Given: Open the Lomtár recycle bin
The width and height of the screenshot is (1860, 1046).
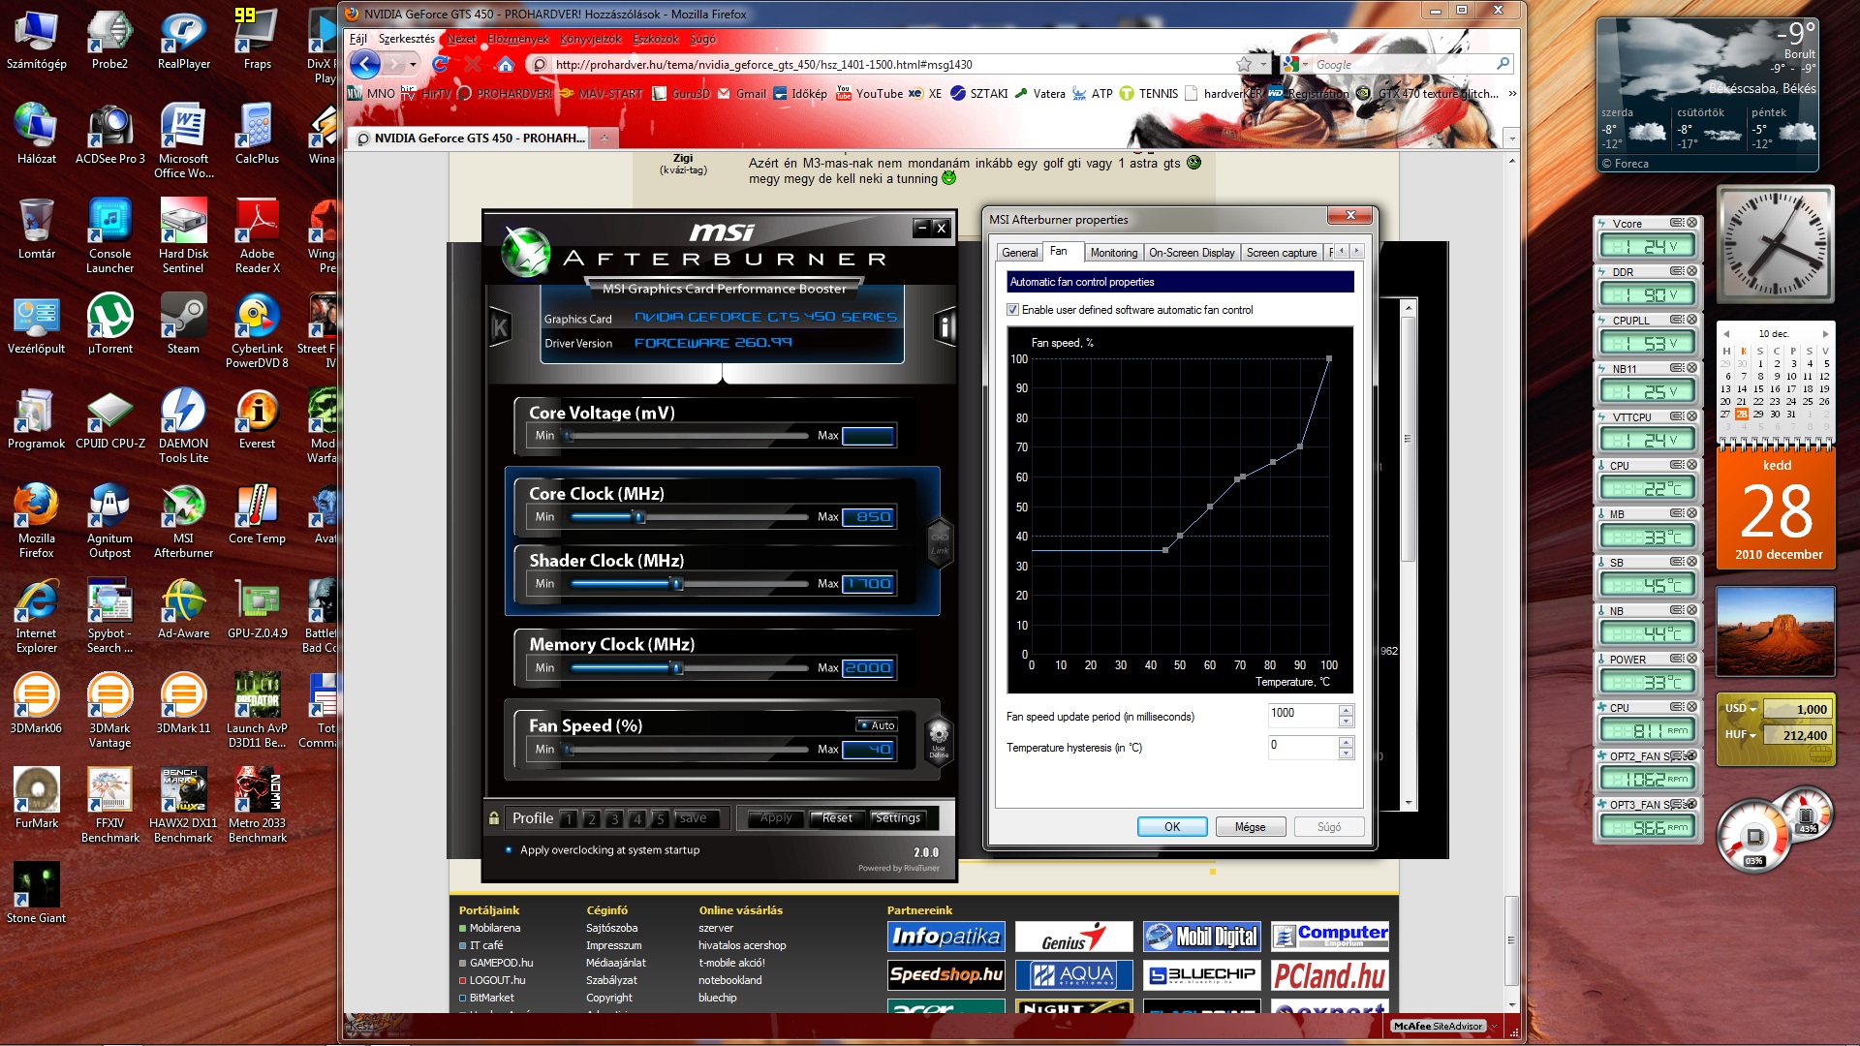Looking at the screenshot, I should click(37, 230).
